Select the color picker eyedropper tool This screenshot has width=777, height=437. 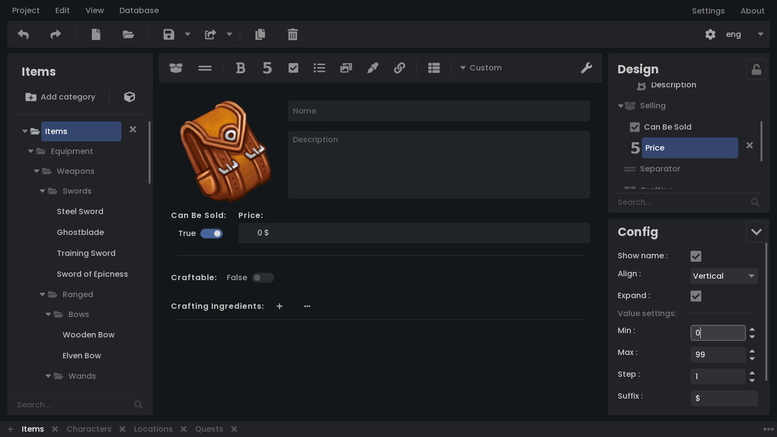[372, 68]
